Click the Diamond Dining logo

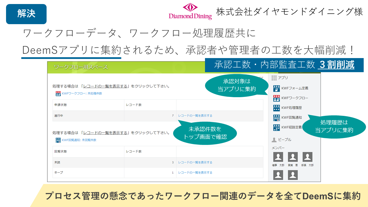coord(190,11)
